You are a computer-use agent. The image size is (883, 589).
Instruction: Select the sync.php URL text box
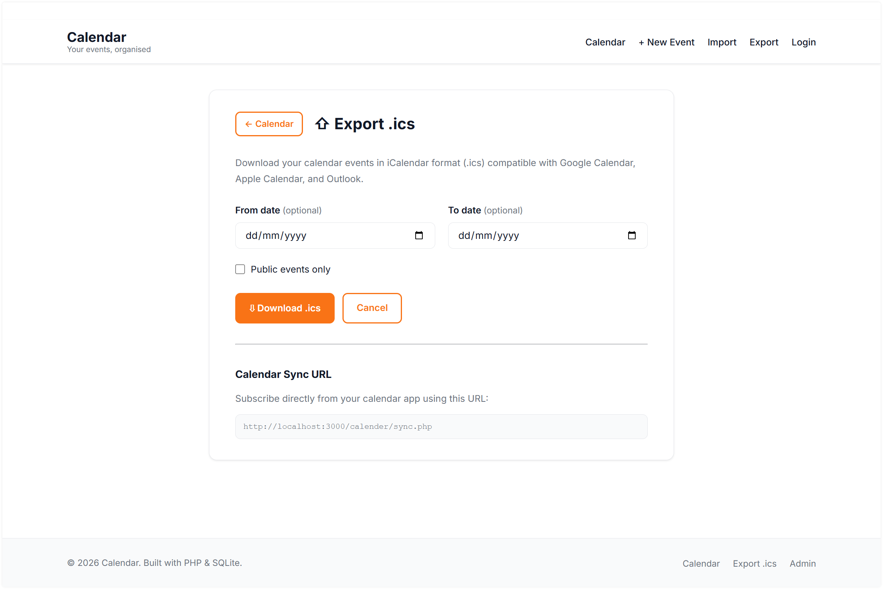(441, 426)
